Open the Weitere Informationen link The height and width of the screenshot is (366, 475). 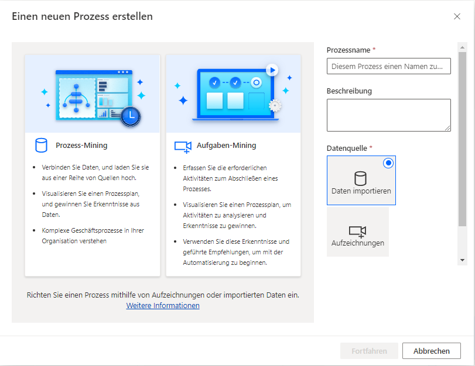[163, 305]
